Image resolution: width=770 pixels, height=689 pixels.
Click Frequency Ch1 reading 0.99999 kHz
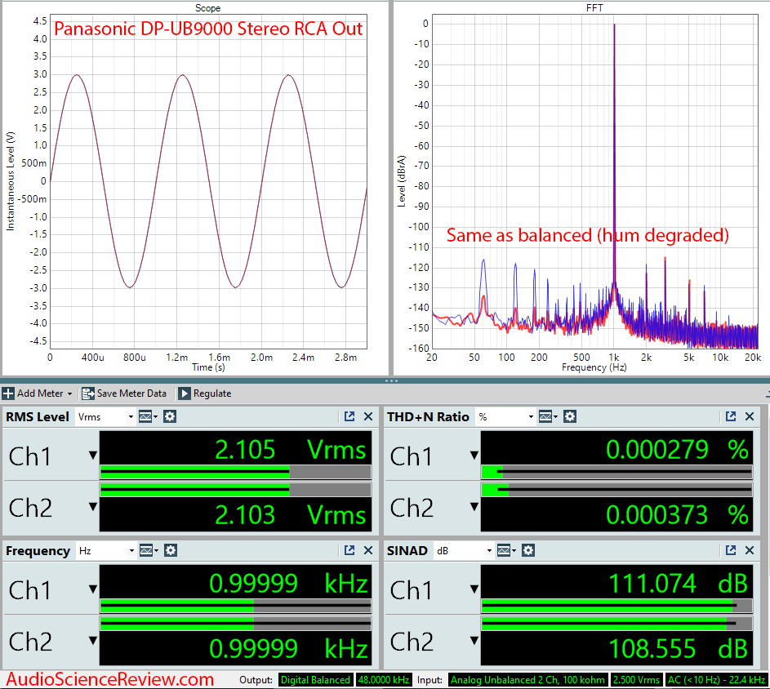[289, 584]
